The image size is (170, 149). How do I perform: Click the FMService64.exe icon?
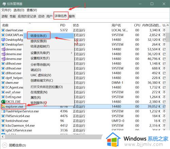pos(3,116)
